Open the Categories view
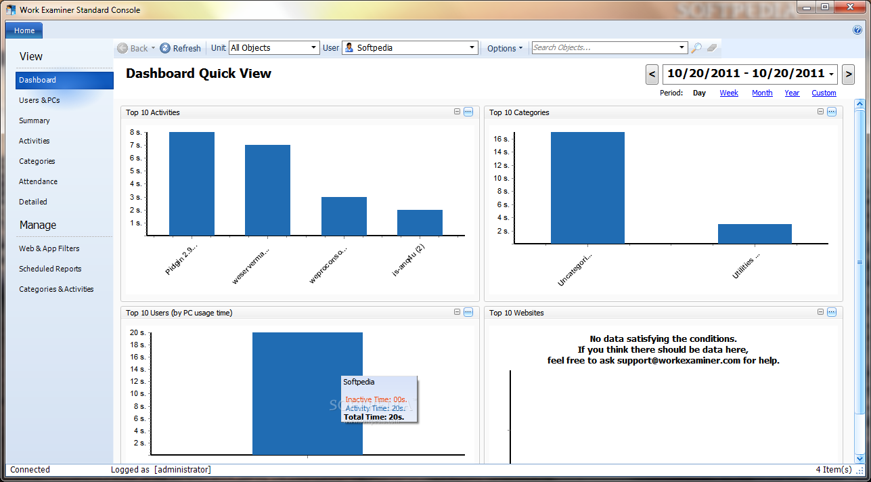871x482 pixels. [x=37, y=161]
